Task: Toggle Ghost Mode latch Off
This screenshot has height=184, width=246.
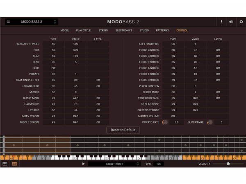Action: 98,98
